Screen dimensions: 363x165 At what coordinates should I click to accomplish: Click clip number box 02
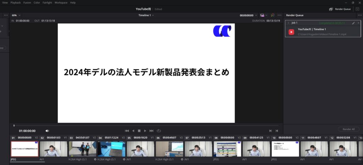point(42,138)
